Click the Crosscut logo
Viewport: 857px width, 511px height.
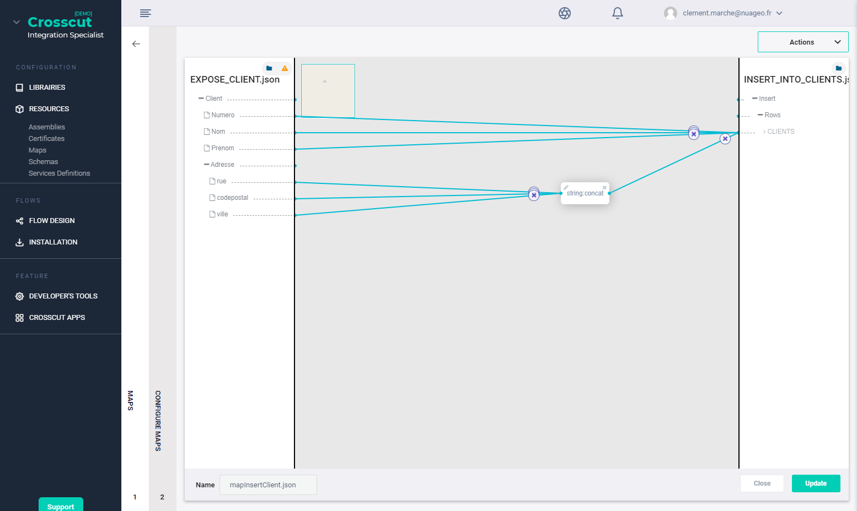[x=60, y=22]
